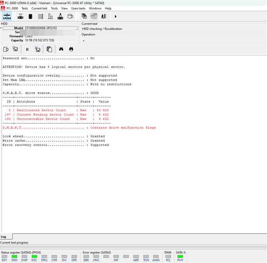Click the Model field showing ST10000VE0008
The height and width of the screenshot is (263, 267).
tap(41, 28)
